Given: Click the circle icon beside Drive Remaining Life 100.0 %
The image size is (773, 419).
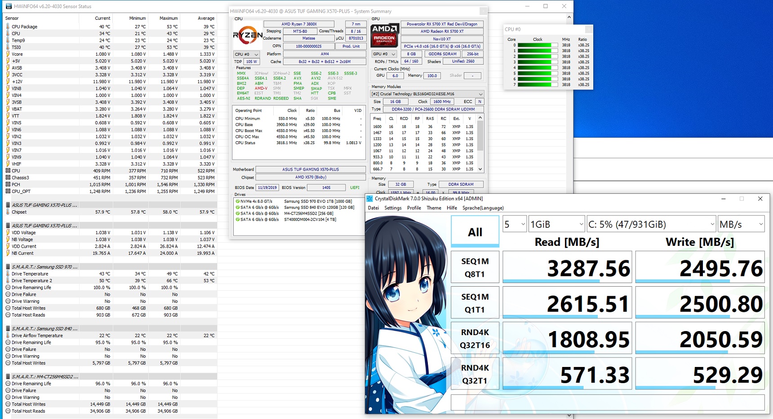Looking at the screenshot, I should (8, 288).
